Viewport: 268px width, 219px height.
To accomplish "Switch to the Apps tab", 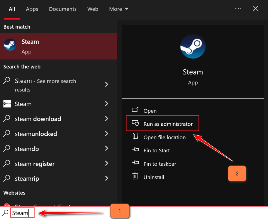I will click(32, 9).
